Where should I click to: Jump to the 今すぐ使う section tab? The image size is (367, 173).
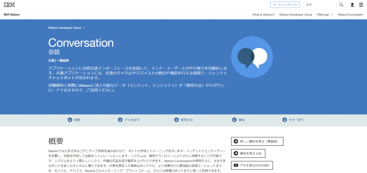click(293, 120)
